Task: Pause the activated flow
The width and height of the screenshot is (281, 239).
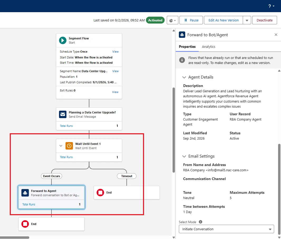Action: click(x=191, y=20)
